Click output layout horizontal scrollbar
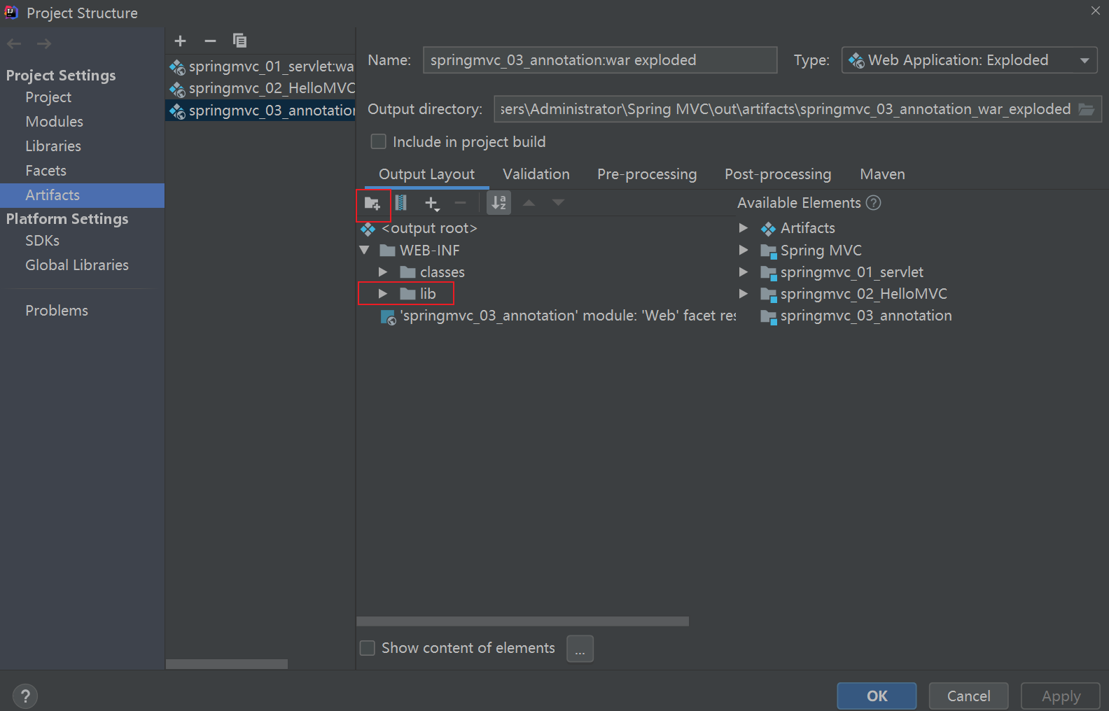The image size is (1109, 711). click(522, 621)
